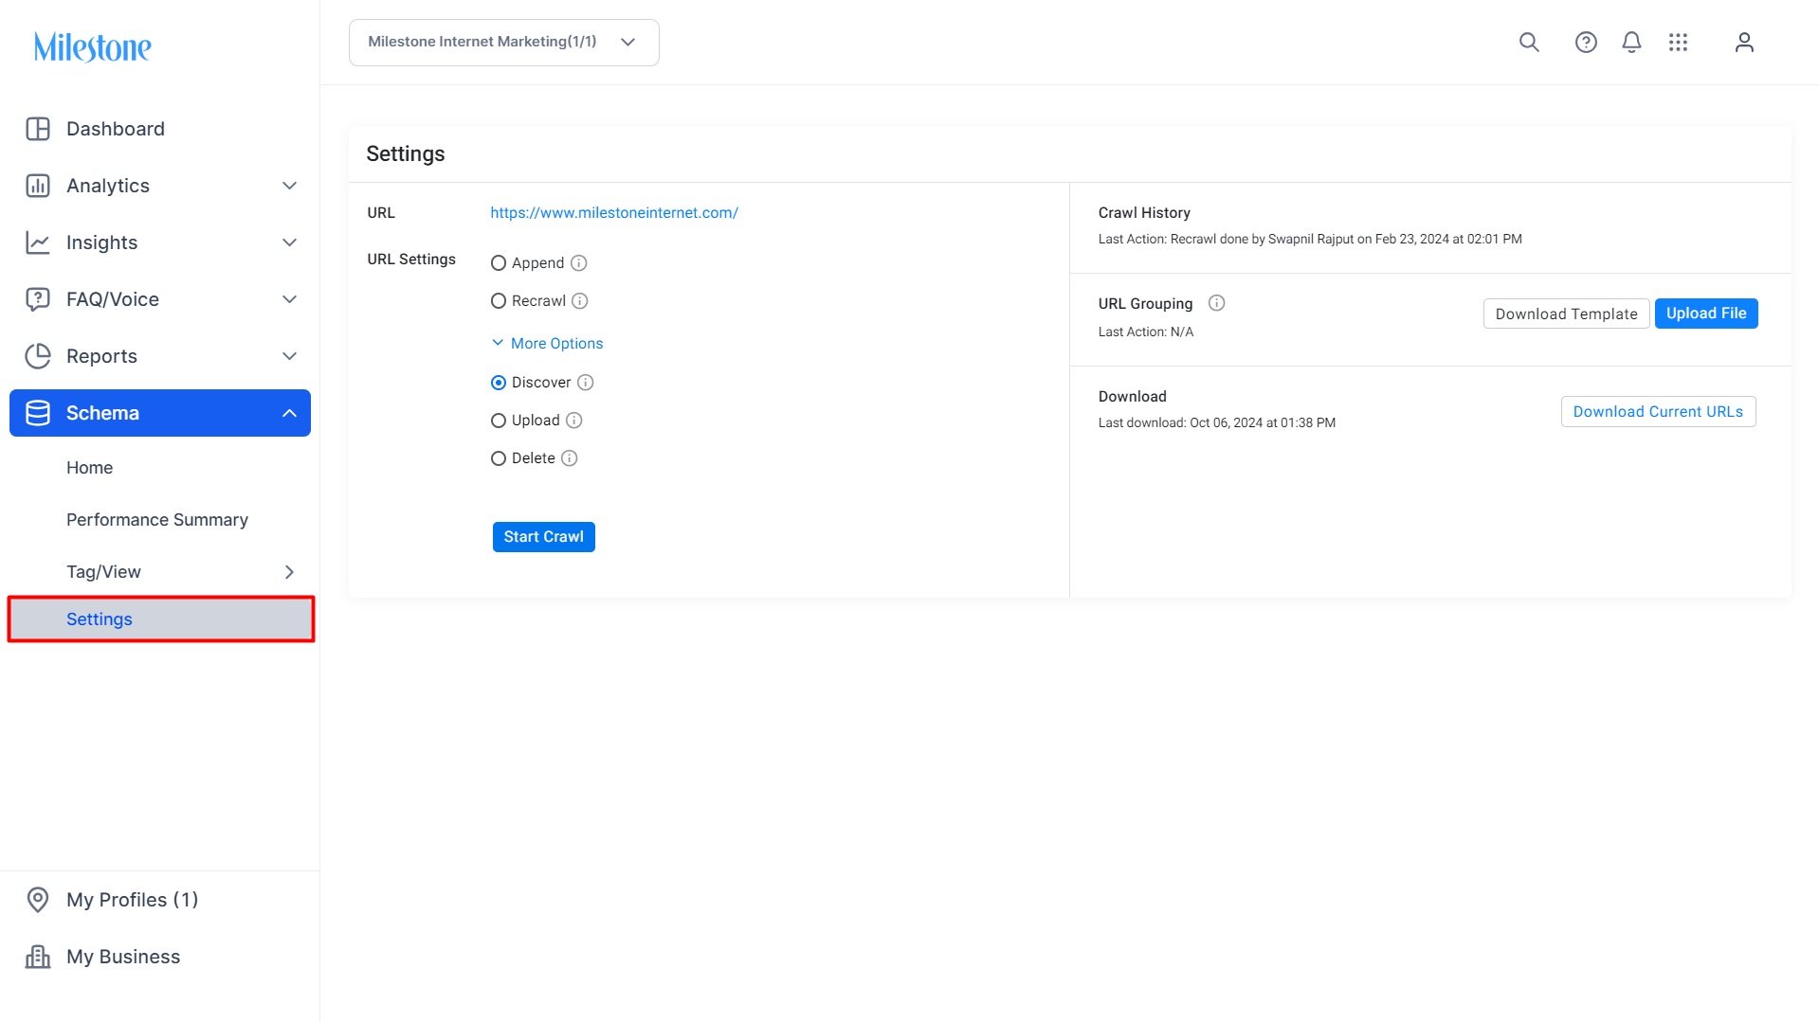The image size is (1819, 1022).
Task: Click info icon next to Upload
Action: 574,421
